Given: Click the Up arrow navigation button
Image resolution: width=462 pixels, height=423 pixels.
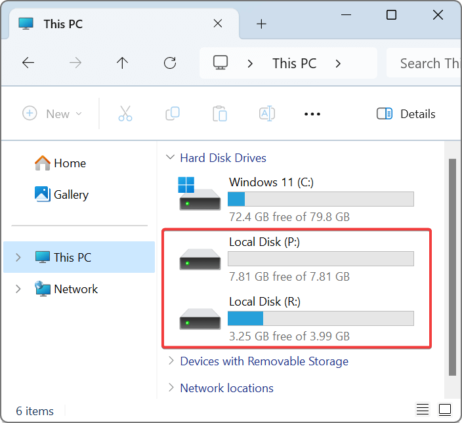Looking at the screenshot, I should 122,63.
